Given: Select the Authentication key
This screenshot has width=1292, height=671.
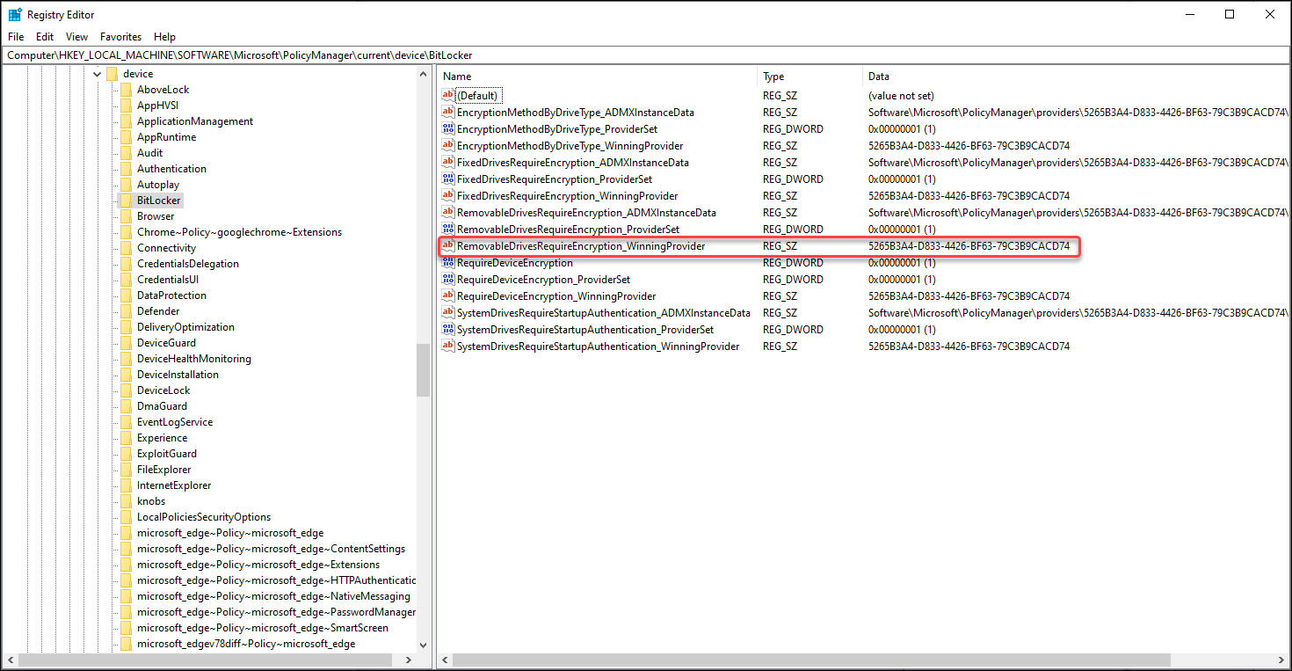Looking at the screenshot, I should pyautogui.click(x=171, y=168).
